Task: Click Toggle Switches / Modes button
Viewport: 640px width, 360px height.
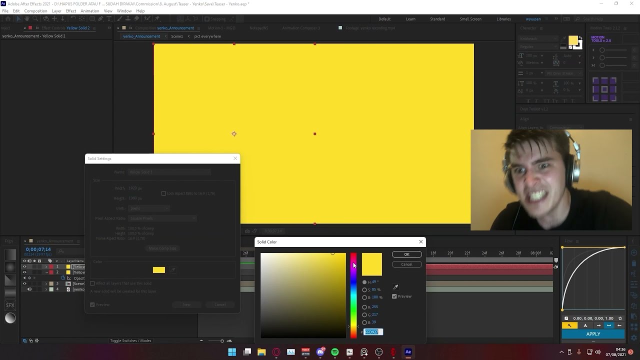Action: click(x=130, y=341)
